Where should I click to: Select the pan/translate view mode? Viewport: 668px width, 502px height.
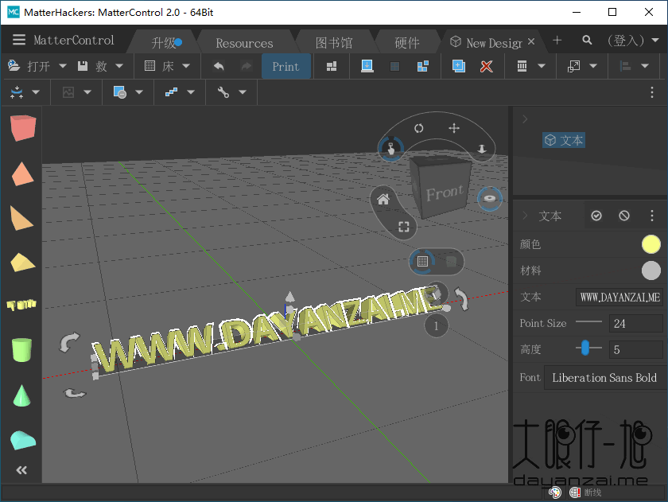454,128
